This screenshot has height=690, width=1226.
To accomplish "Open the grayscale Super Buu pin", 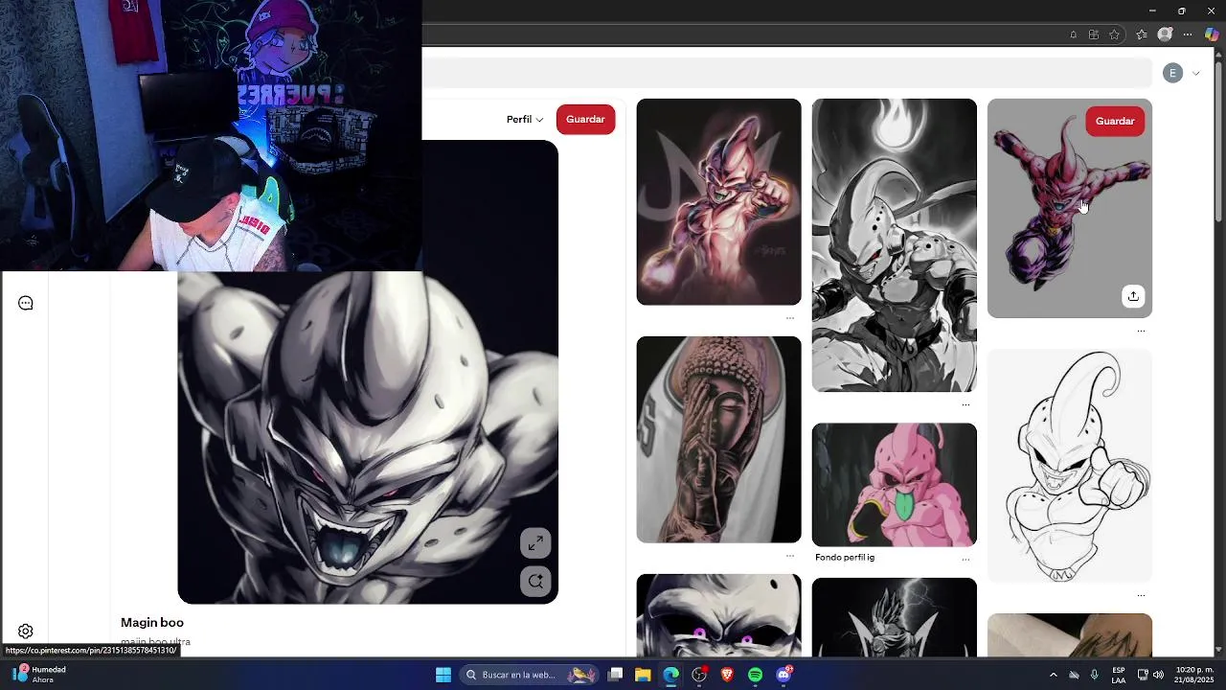I will click(x=895, y=245).
